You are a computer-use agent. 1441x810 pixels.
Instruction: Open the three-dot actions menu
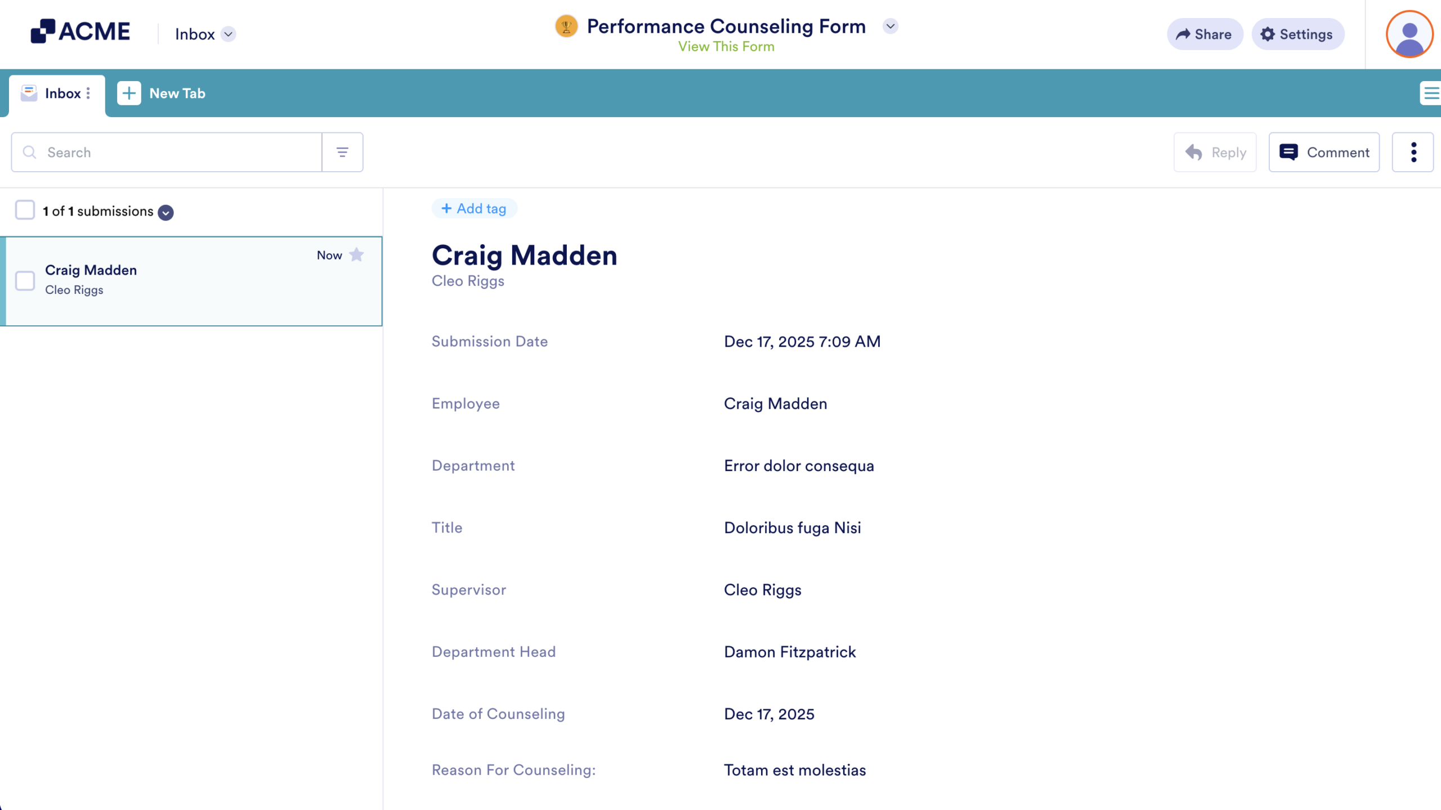pos(1413,151)
